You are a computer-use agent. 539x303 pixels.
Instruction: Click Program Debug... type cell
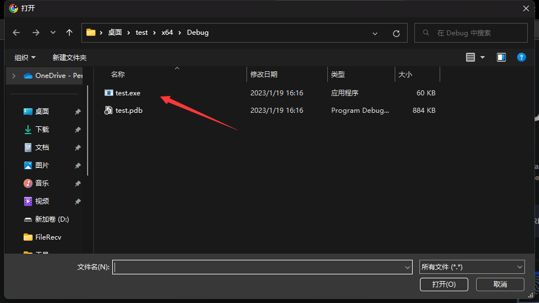point(360,111)
